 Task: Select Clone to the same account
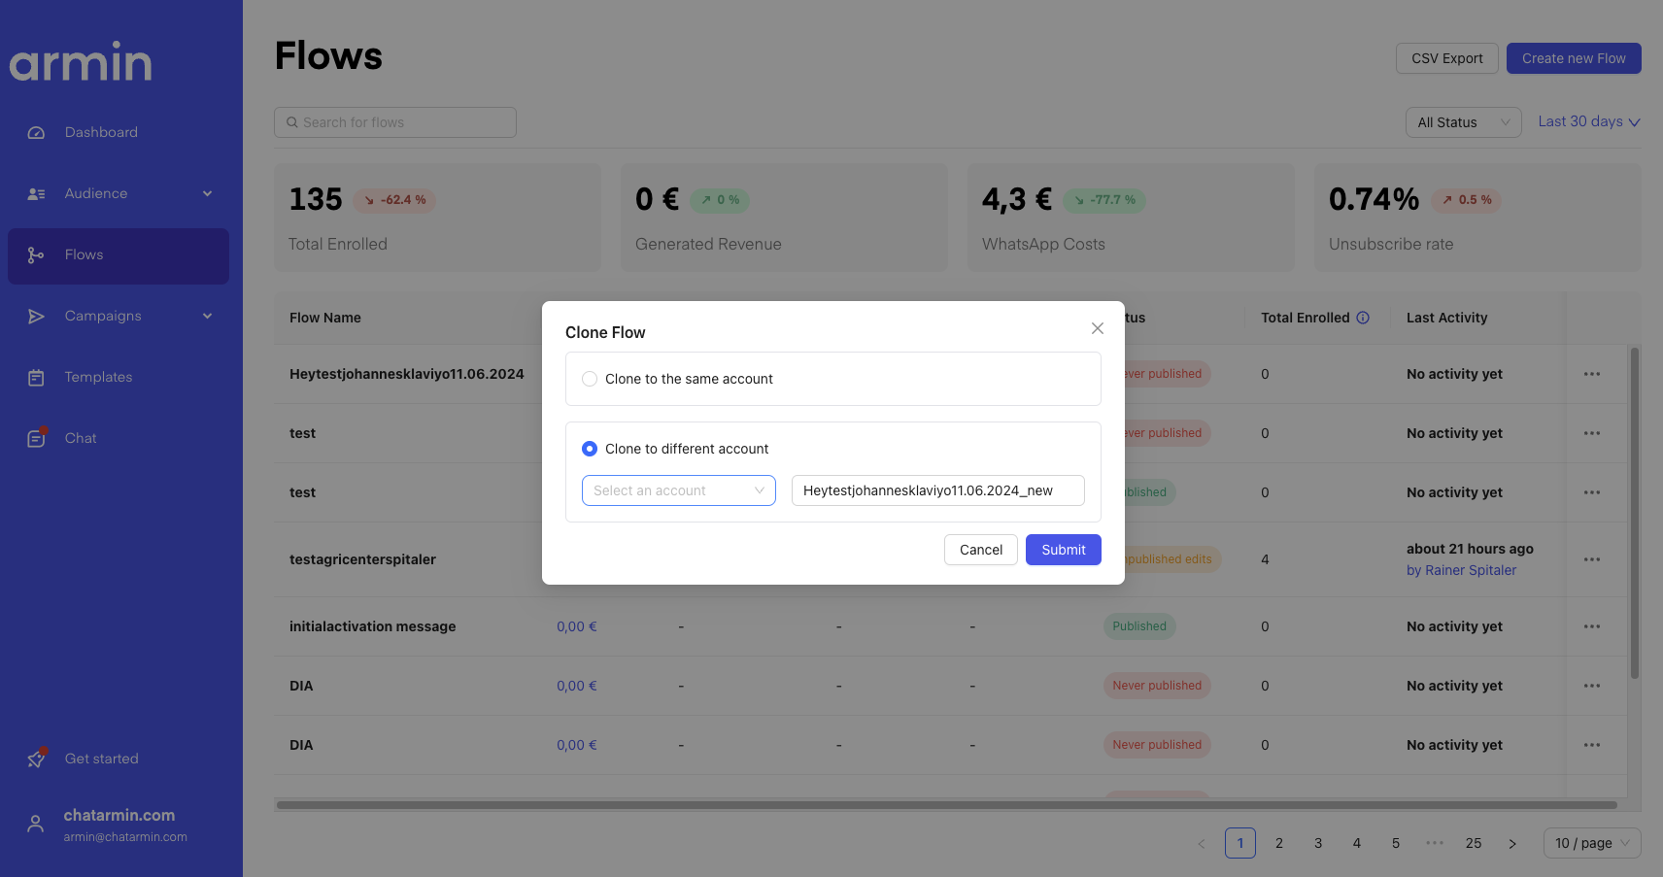tap(590, 379)
